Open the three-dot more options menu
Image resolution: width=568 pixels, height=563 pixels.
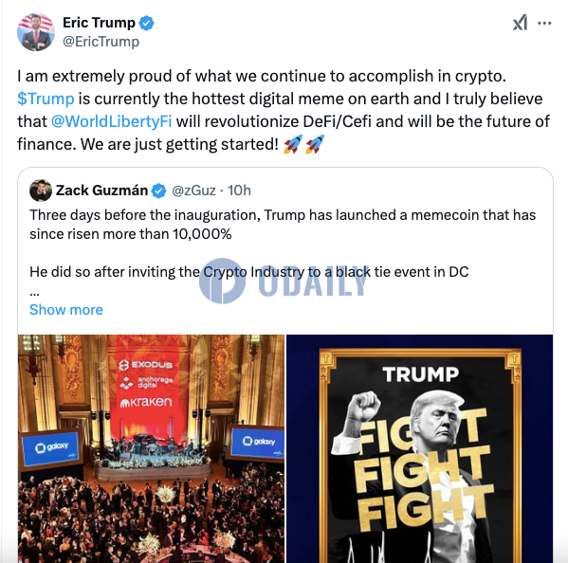[x=544, y=23]
